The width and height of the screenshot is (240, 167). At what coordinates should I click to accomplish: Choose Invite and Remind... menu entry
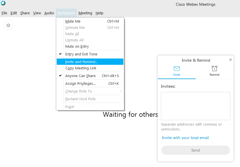point(90,62)
